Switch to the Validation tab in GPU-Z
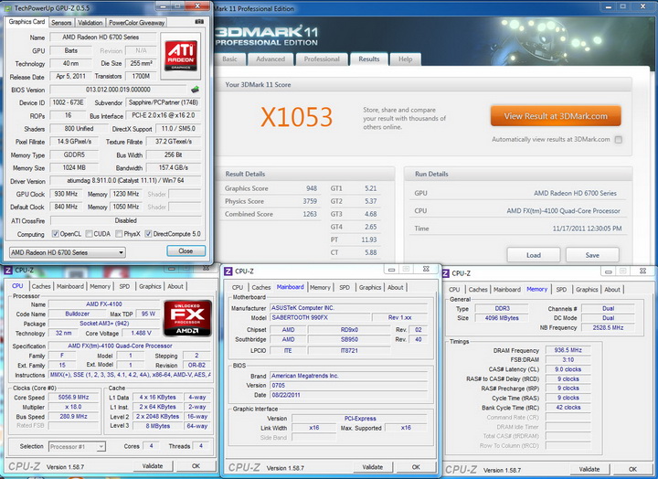658x479 pixels. pos(90,23)
